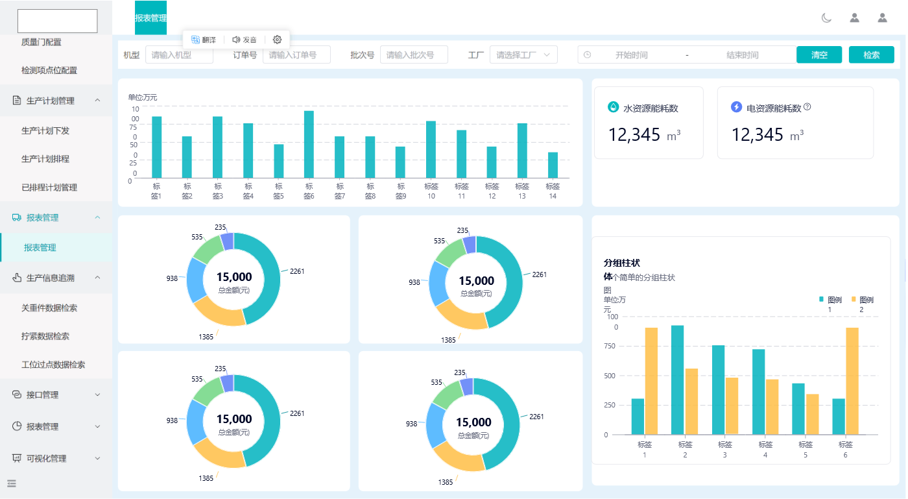Click the water drop icon for 水资源能耗数
The width and height of the screenshot is (908, 499).
pyautogui.click(x=613, y=107)
